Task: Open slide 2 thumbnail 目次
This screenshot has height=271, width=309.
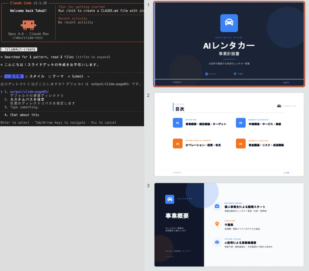Action: click(x=229, y=134)
